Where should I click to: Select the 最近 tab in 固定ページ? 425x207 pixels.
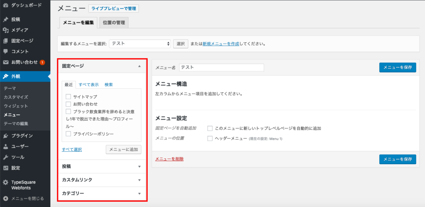pyautogui.click(x=68, y=85)
